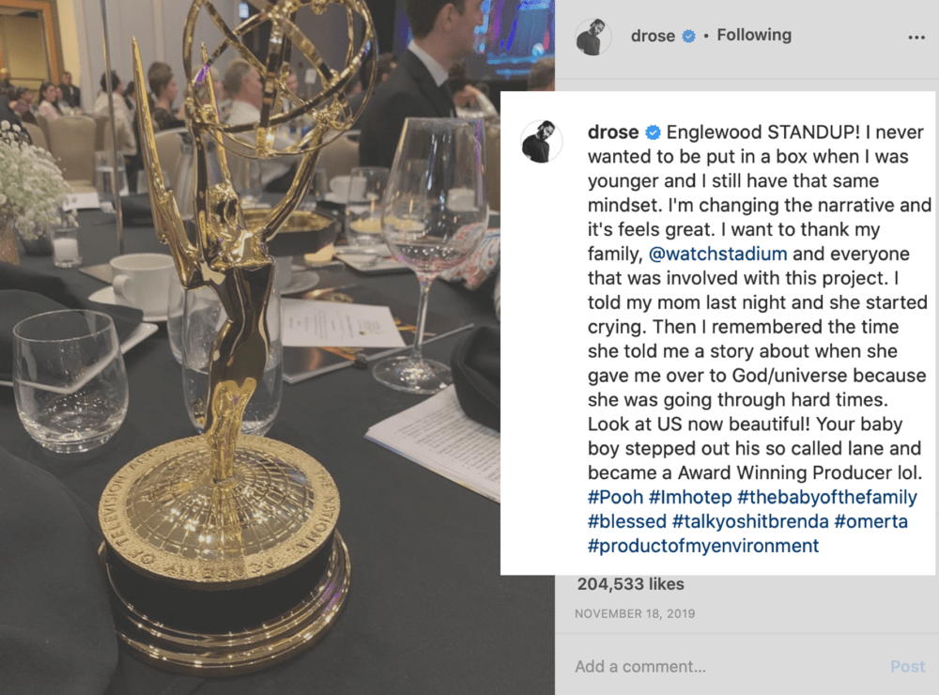Open the #Pooh hashtag
The width and height of the screenshot is (939, 695).
[615, 497]
